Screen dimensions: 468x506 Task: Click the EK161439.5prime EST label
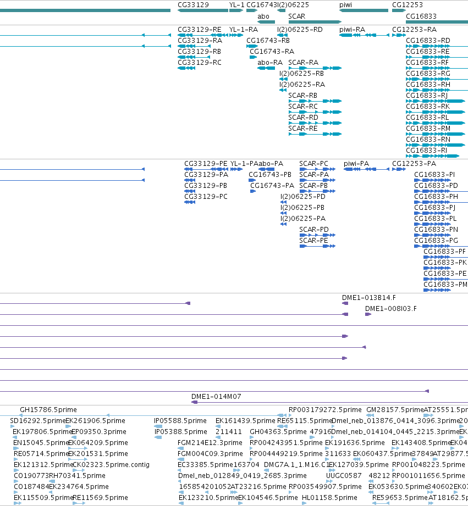(x=245, y=421)
